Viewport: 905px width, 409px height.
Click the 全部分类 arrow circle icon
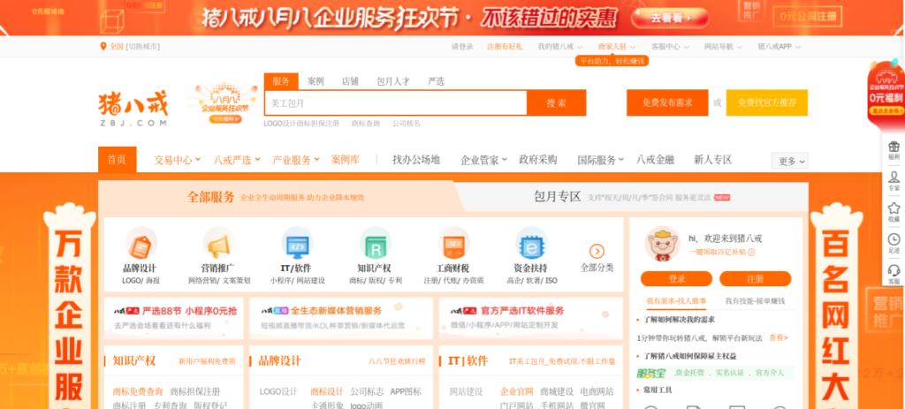[597, 251]
